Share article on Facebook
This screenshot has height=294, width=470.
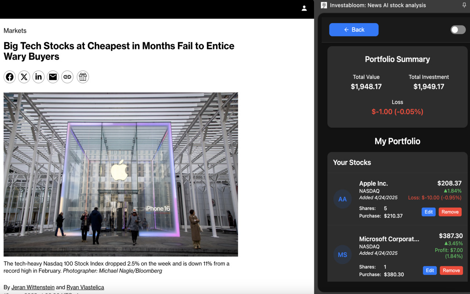(10, 77)
